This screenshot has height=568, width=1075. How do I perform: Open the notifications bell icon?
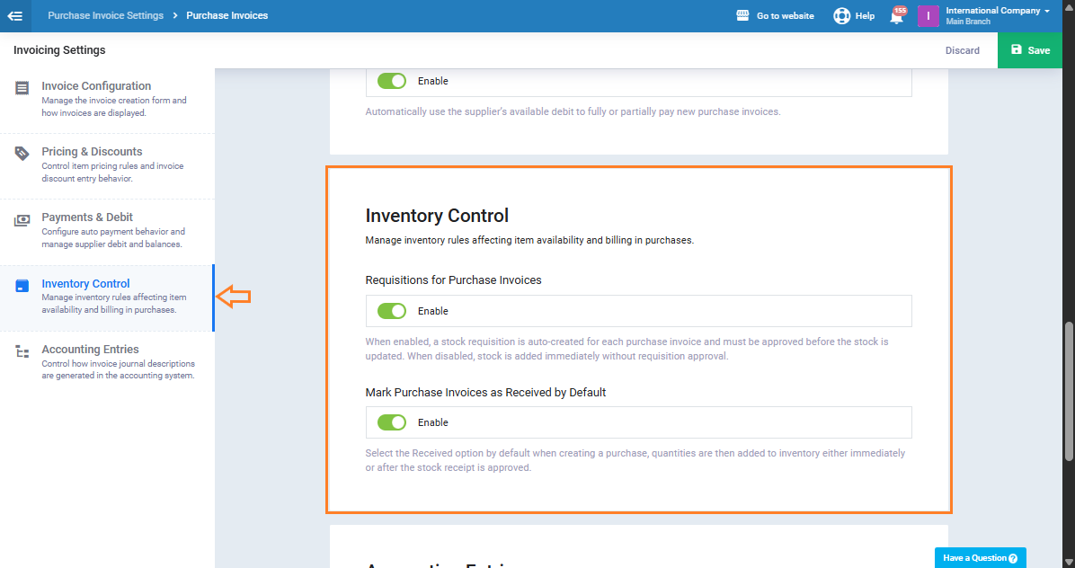click(x=896, y=16)
